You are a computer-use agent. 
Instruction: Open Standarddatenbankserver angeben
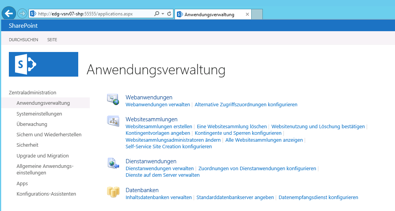click(x=235, y=198)
